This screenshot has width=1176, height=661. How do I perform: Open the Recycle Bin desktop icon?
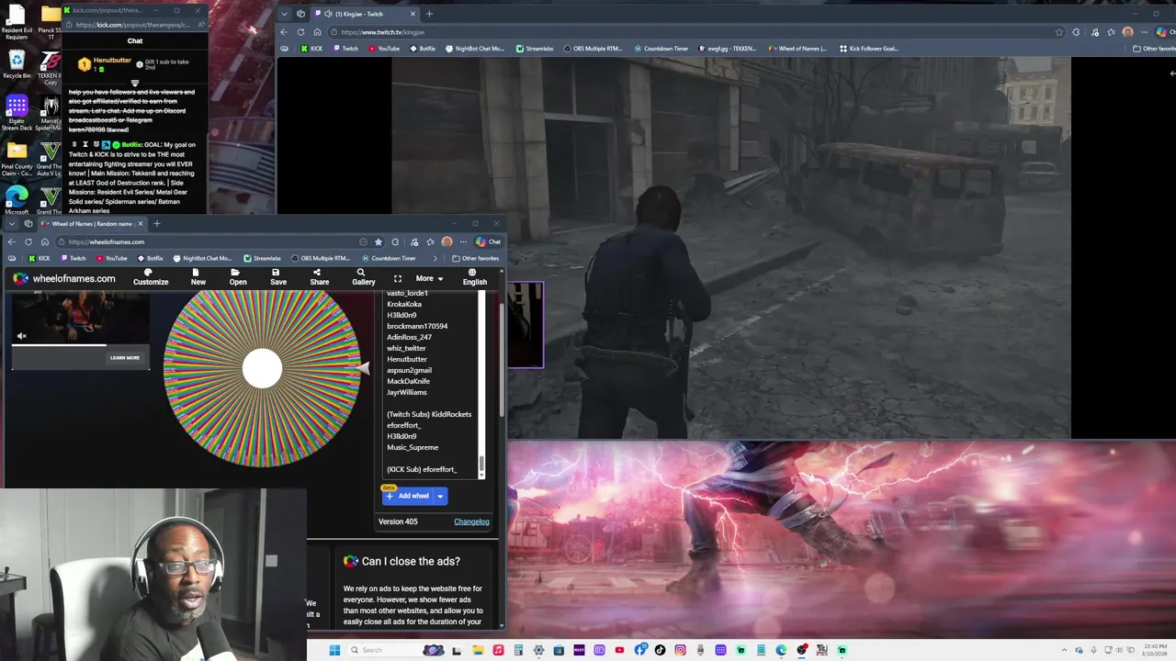[17, 62]
